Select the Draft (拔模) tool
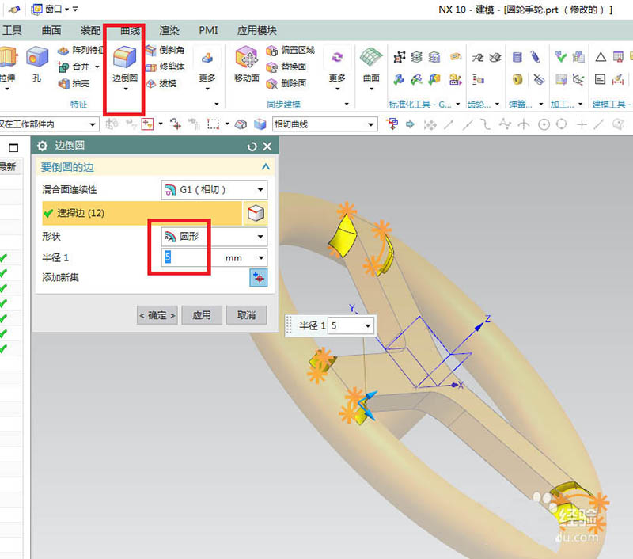Screen dimensions: 633x559 [161, 83]
